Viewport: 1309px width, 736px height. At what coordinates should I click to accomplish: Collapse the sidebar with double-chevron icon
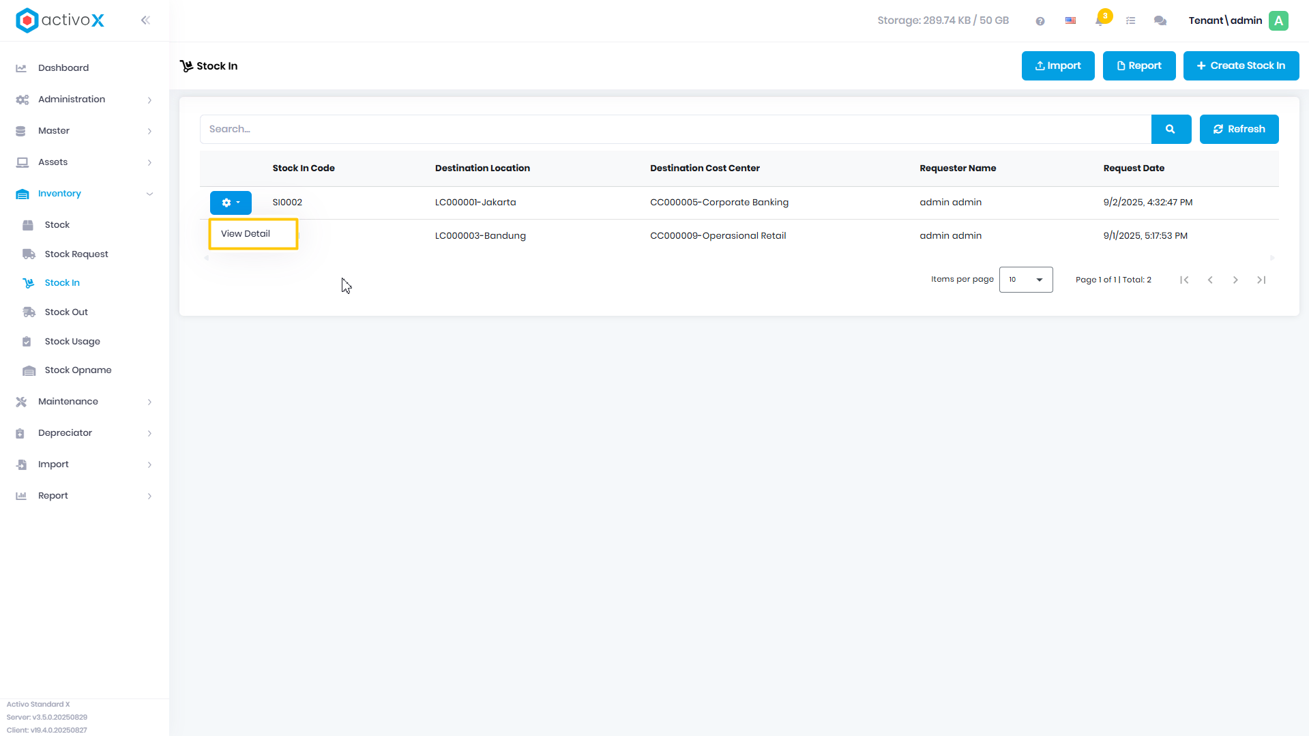[x=145, y=20]
